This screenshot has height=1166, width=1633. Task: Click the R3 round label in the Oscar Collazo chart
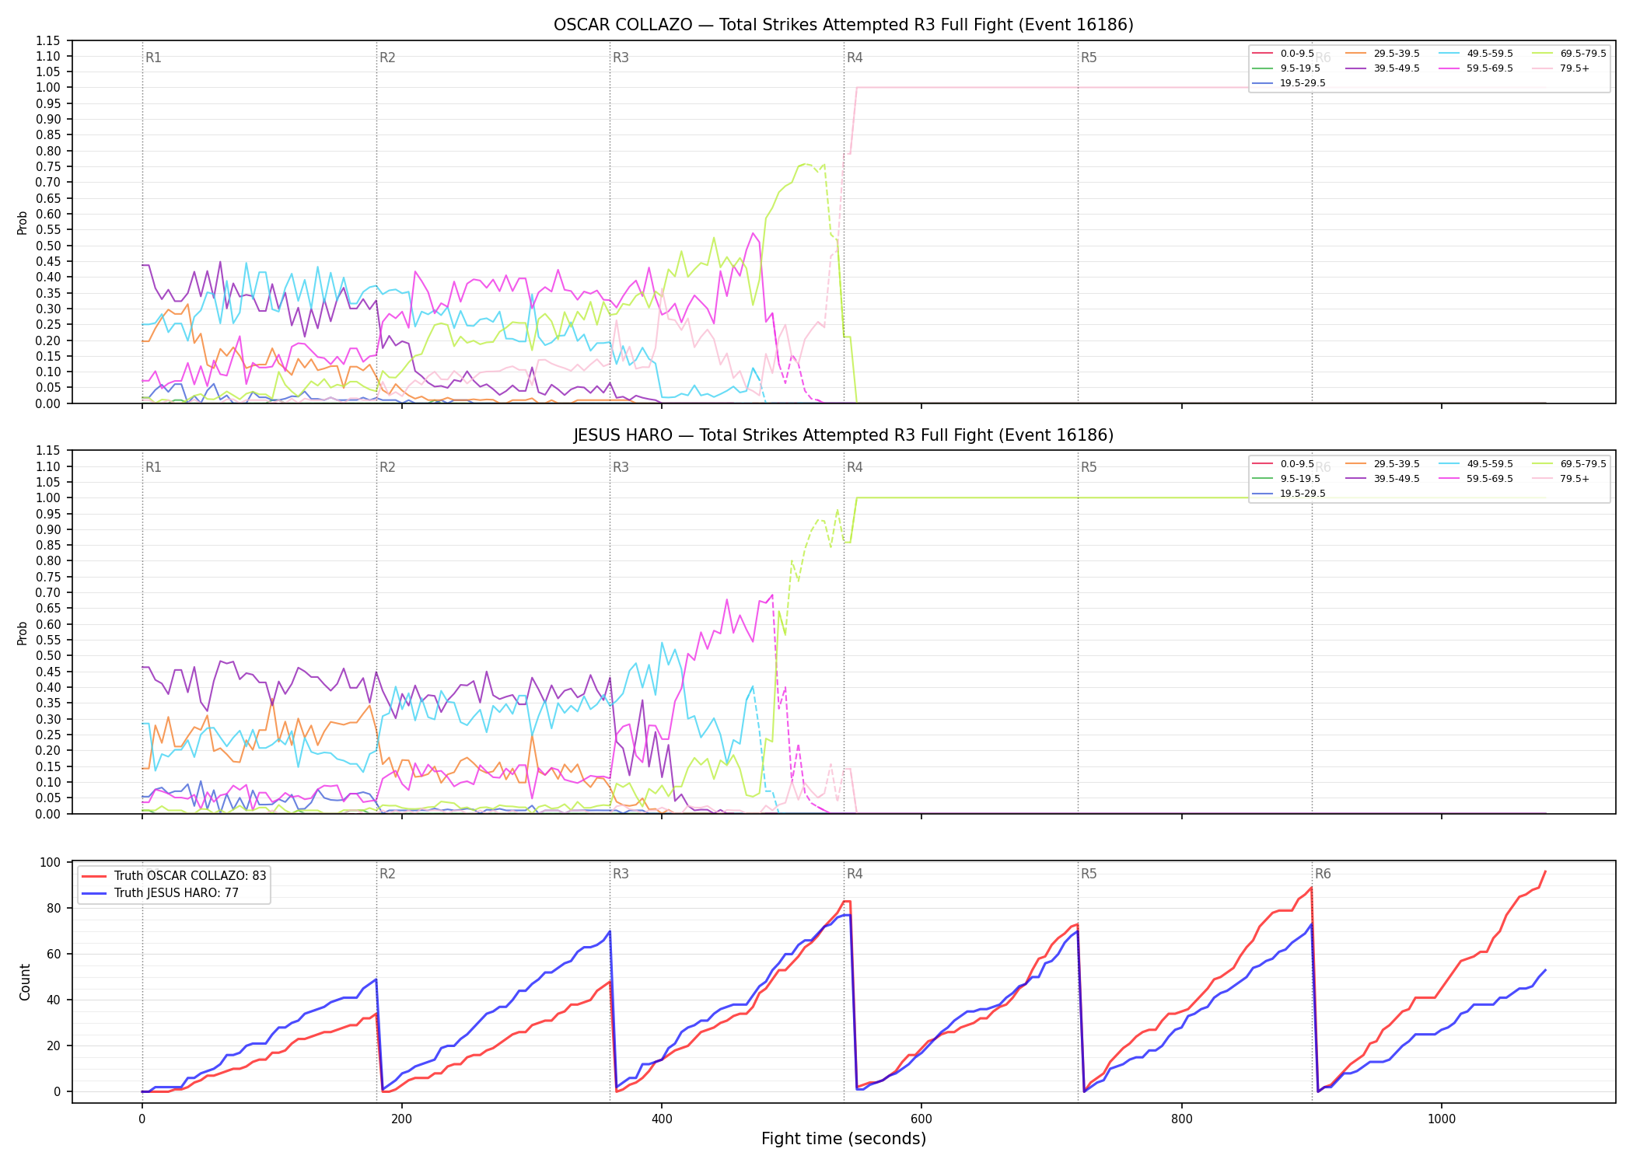click(621, 58)
